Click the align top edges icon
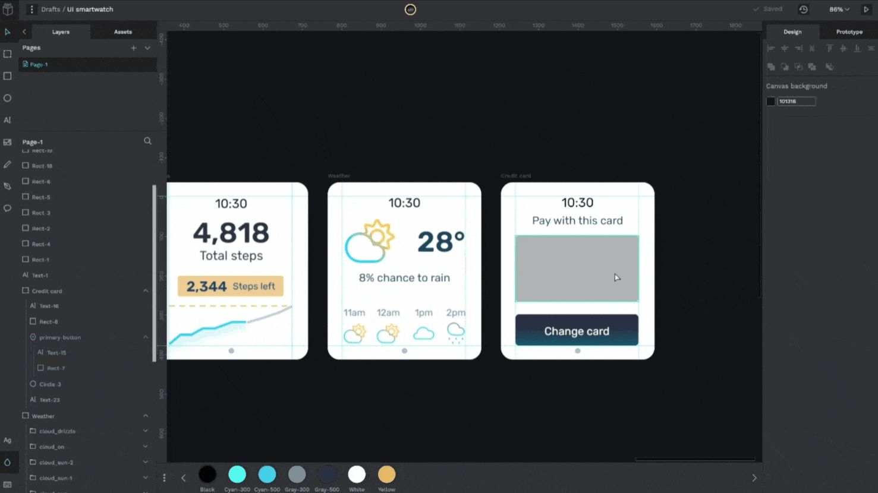Image resolution: width=878 pixels, height=493 pixels. (x=830, y=49)
